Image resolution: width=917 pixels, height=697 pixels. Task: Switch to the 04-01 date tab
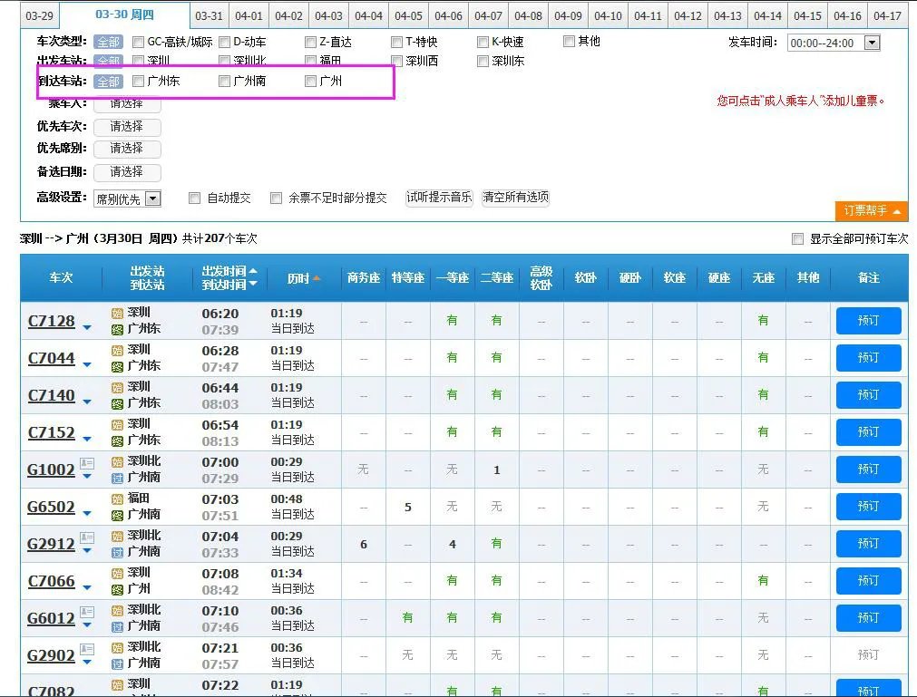click(x=249, y=15)
